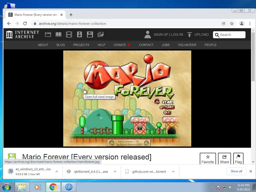Close the downloads bar

coord(250,171)
